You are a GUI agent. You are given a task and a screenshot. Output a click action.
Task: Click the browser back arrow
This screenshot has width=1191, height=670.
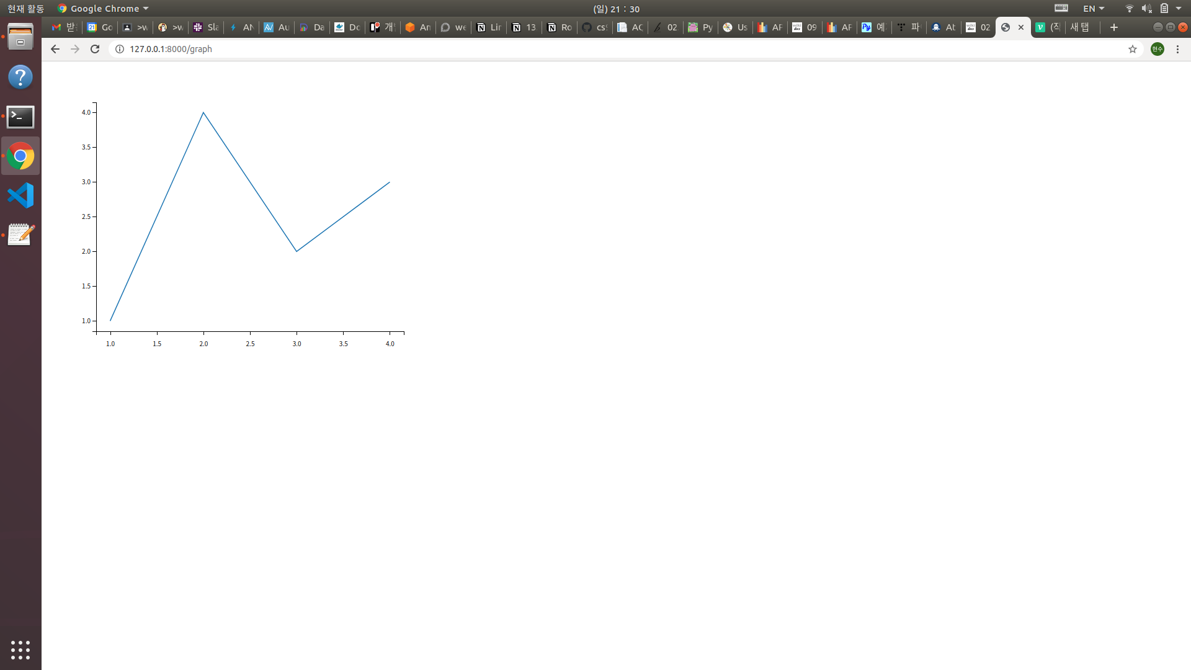55,49
